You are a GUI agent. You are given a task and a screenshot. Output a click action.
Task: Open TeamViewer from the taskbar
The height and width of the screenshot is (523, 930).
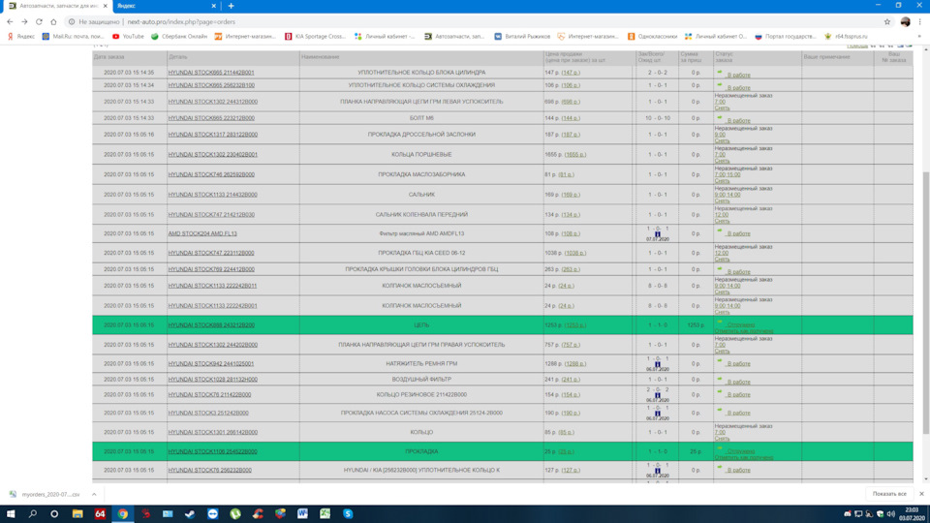pyautogui.click(x=213, y=513)
